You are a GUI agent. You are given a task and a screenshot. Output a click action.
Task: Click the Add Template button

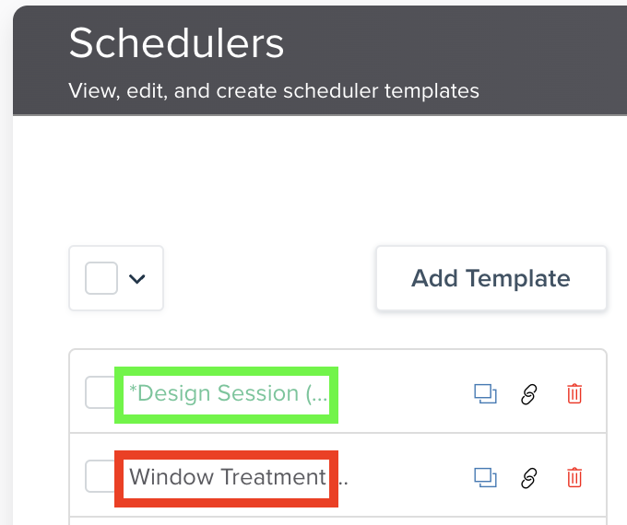[491, 278]
